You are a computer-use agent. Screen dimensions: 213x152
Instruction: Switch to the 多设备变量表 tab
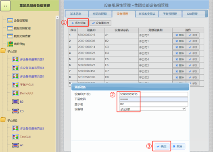(x=147, y=14)
